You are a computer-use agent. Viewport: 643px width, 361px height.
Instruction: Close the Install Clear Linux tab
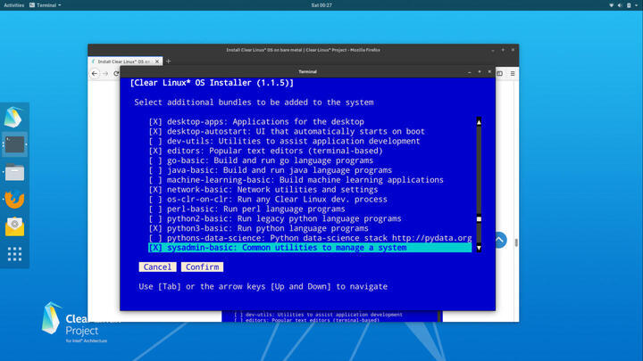pyautogui.click(x=157, y=62)
